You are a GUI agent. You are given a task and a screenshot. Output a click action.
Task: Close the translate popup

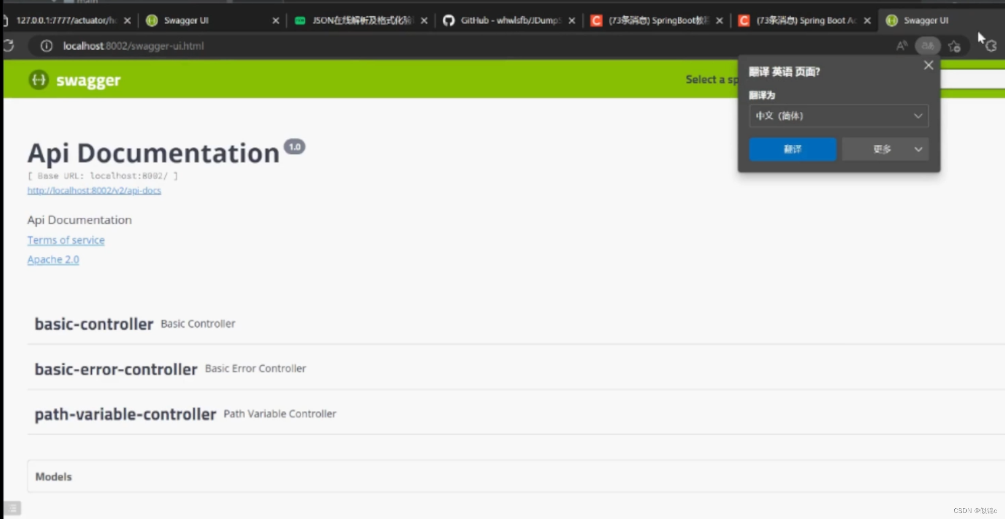pos(928,65)
